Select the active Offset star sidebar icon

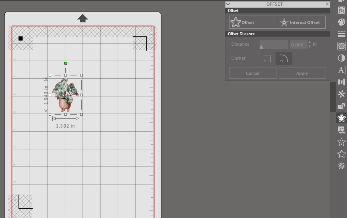342,118
